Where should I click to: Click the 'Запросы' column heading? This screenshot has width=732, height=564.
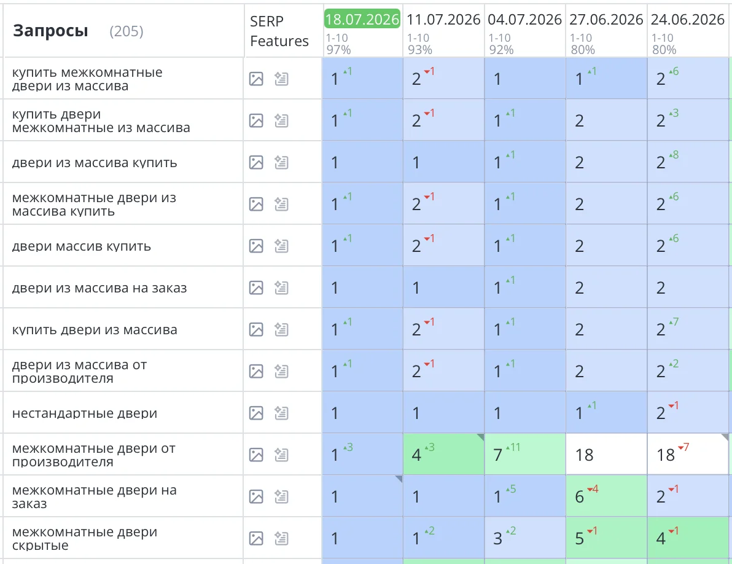tap(50, 31)
